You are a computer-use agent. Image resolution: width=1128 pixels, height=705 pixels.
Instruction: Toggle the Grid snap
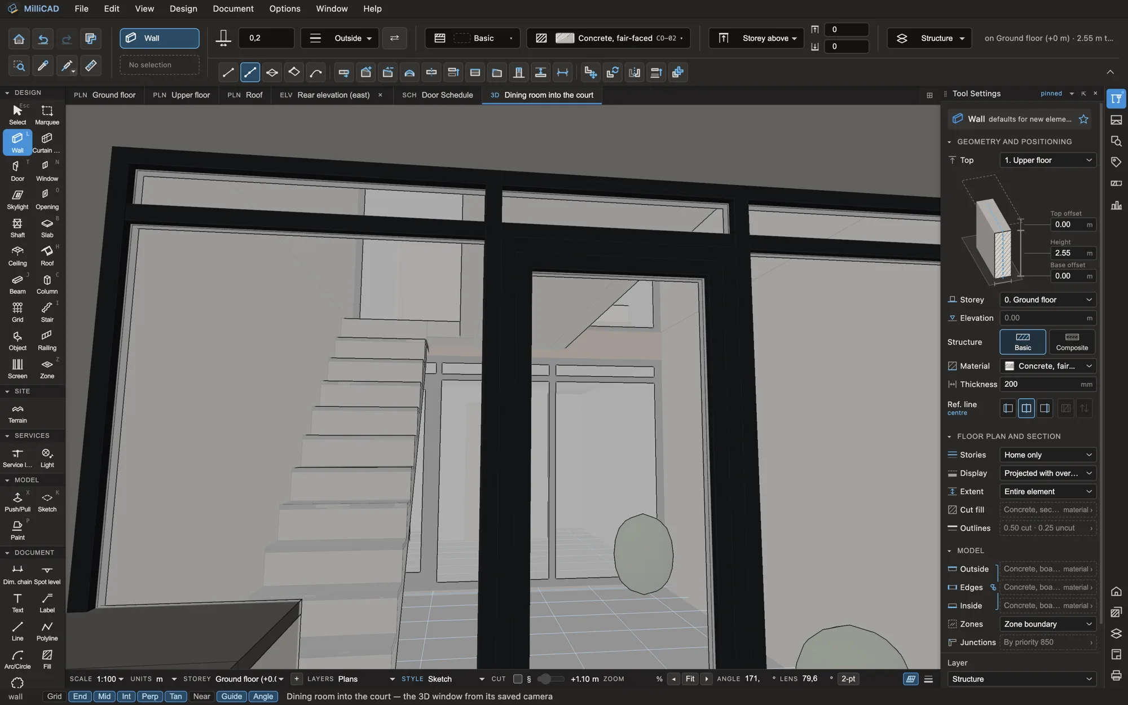54,696
